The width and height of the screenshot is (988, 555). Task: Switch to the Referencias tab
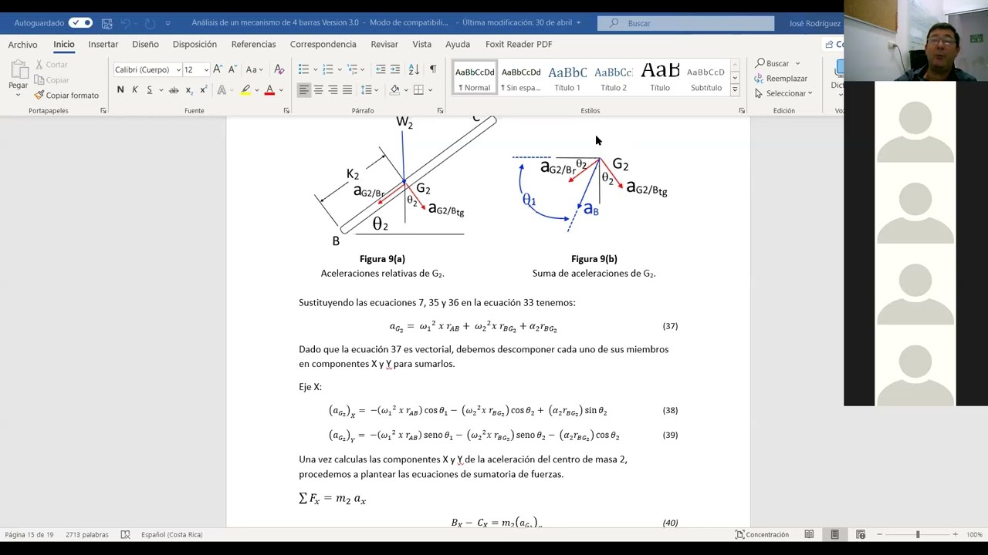(x=253, y=45)
